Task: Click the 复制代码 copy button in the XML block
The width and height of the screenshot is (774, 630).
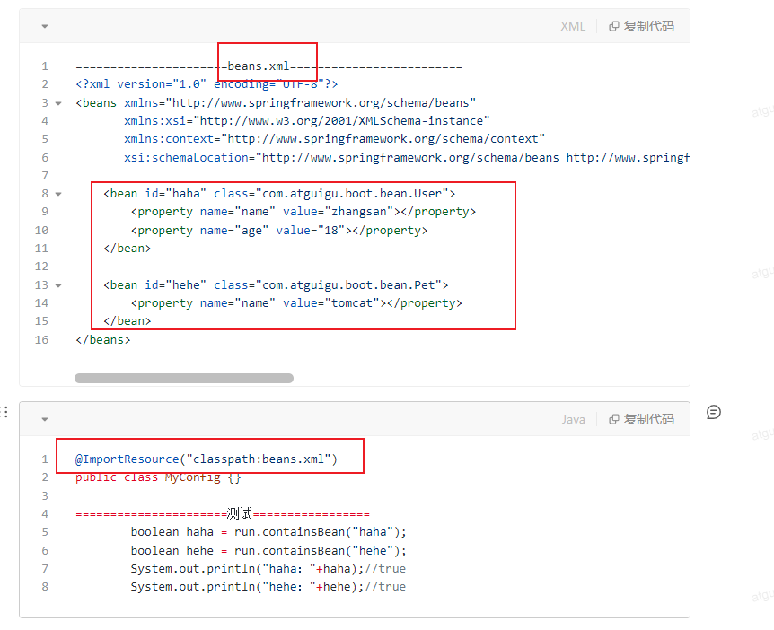Action: coord(642,26)
